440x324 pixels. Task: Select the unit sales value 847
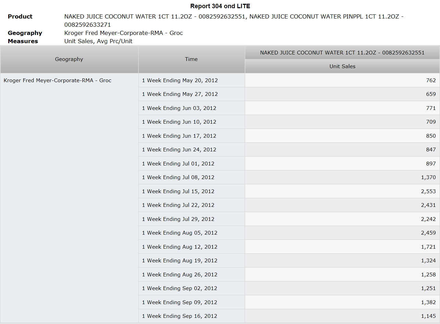(x=342, y=150)
